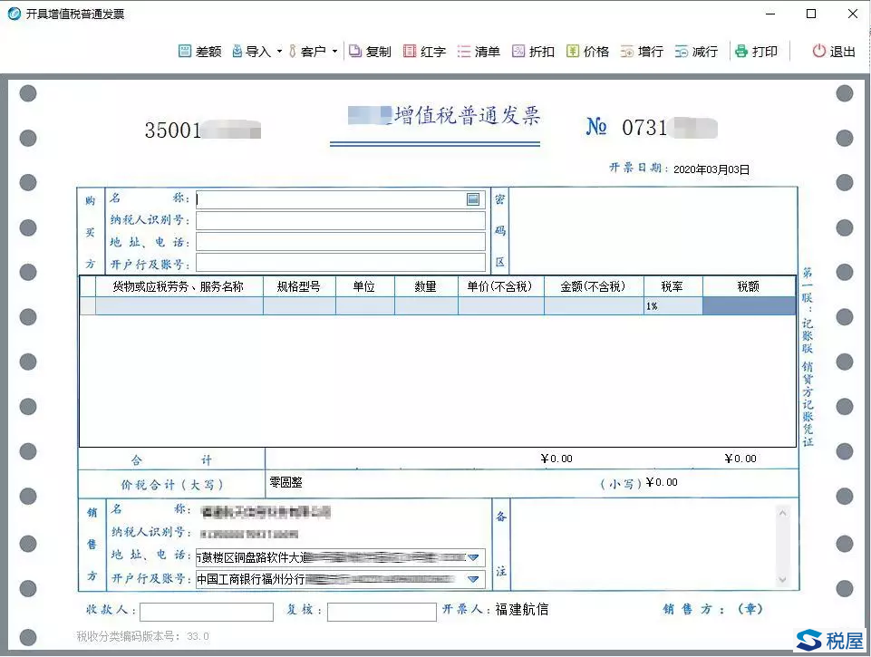
Task: Expand the seller 地址、电话 dropdown
Action: [x=473, y=557]
